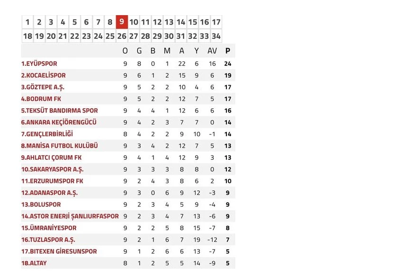The image size is (394, 280).
Task: Open week 10 tab
Action: tap(134, 22)
